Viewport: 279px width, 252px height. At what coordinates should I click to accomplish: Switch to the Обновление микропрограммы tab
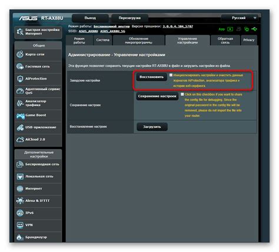138,41
